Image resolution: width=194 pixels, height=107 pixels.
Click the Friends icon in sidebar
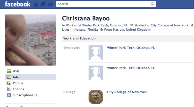pos(9,89)
